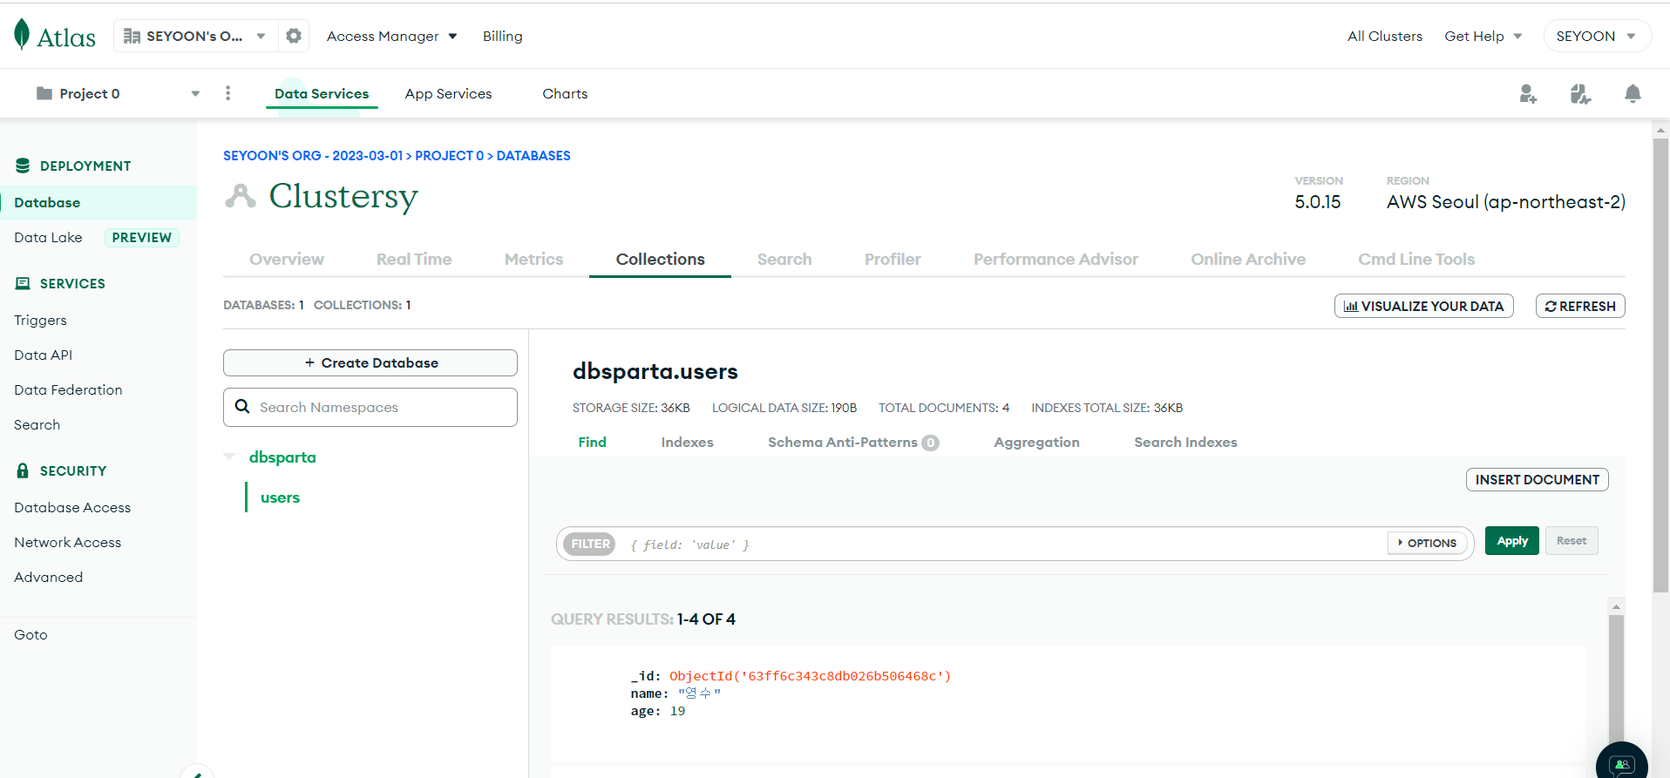Open the SEYOON user account menu

click(1597, 36)
